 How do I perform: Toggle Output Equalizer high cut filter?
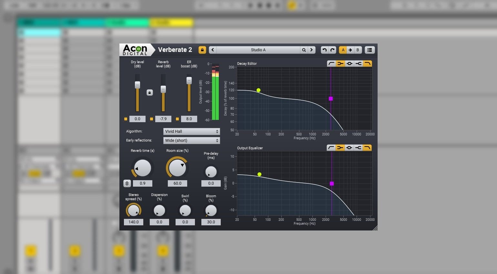(x=367, y=148)
